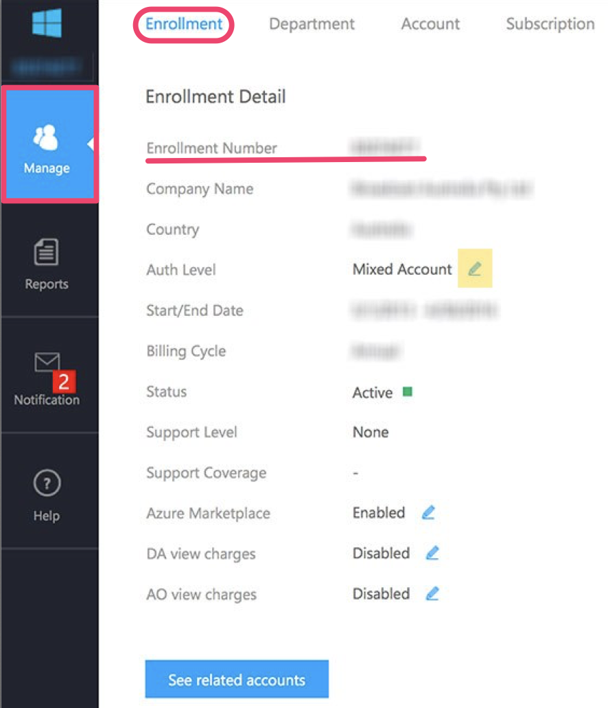Image resolution: width=608 pixels, height=708 pixels.
Task: Click the Windows logo in the sidebar
Action: (x=47, y=23)
